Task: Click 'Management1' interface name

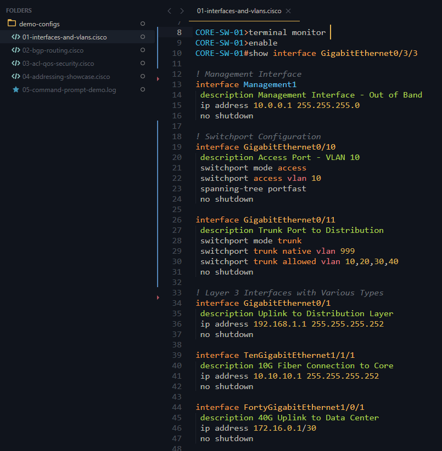Action: (270, 84)
